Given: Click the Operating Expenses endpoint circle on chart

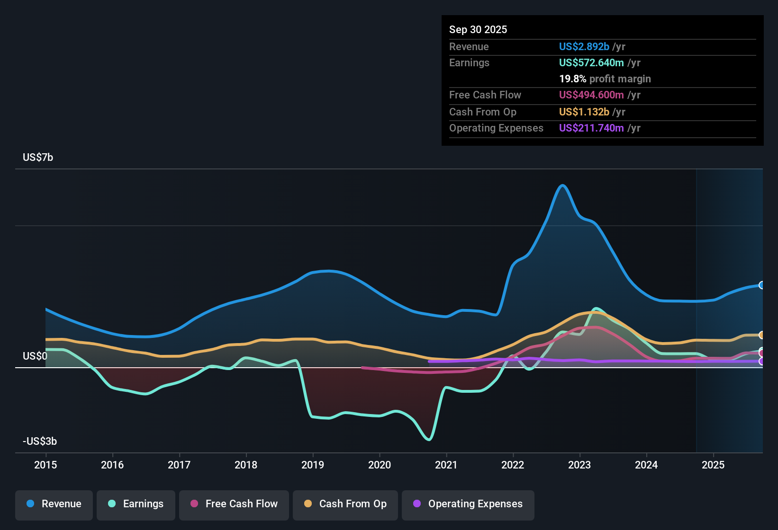Looking at the screenshot, I should (762, 362).
